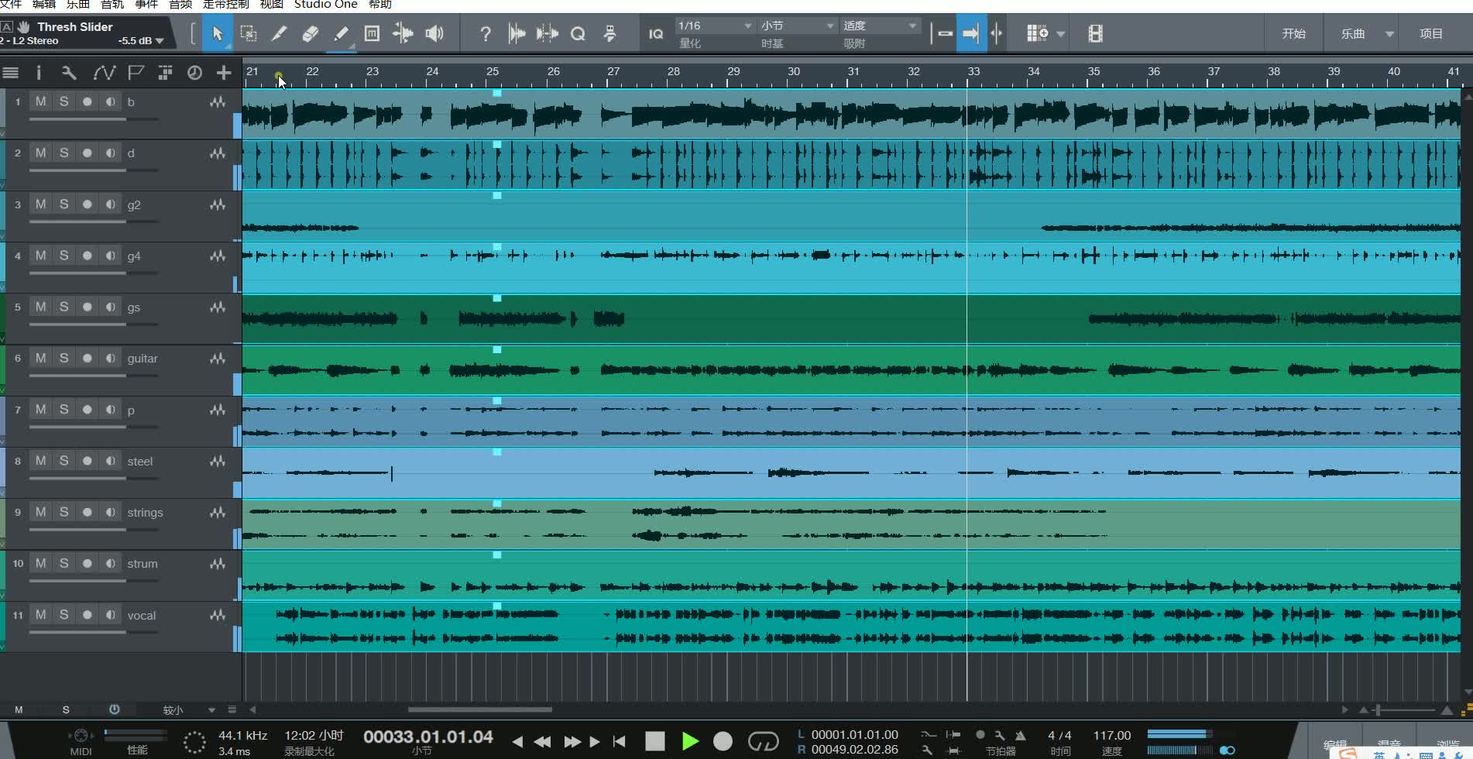Click the stop button in transport
Viewport: 1473px width, 759px height.
pyautogui.click(x=655, y=741)
